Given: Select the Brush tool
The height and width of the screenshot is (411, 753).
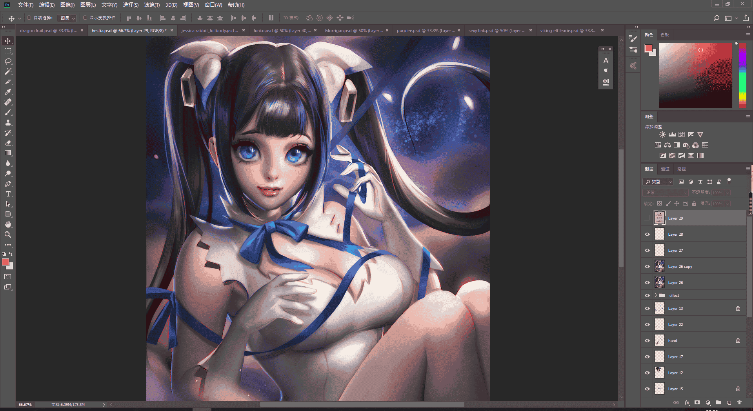Looking at the screenshot, I should [8, 112].
